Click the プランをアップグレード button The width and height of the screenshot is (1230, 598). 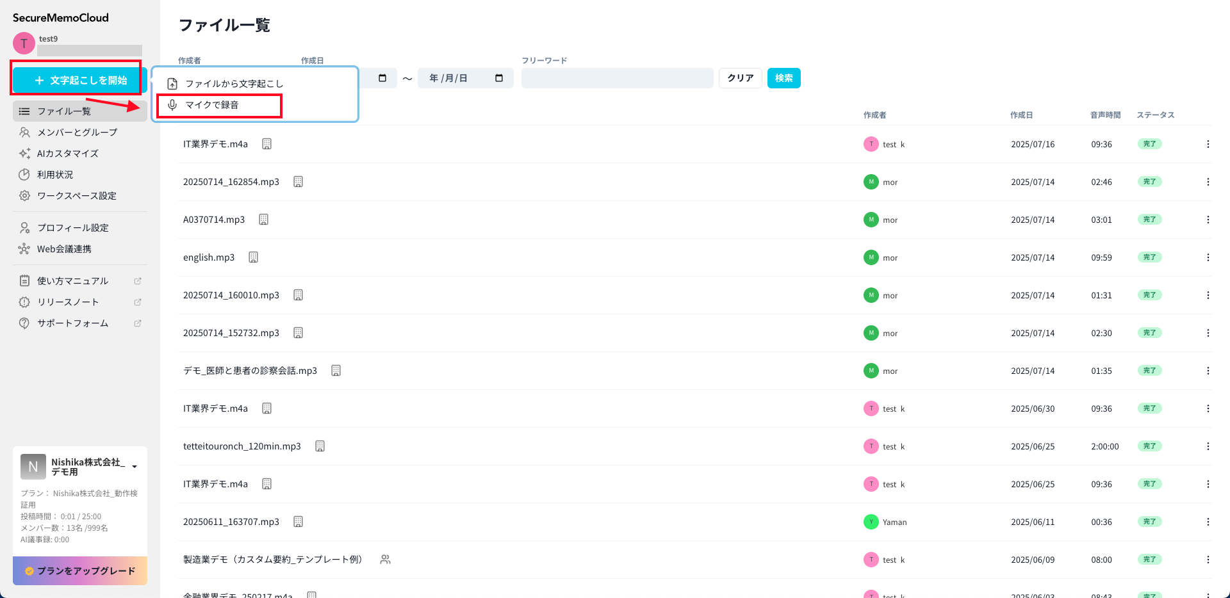tap(80, 570)
